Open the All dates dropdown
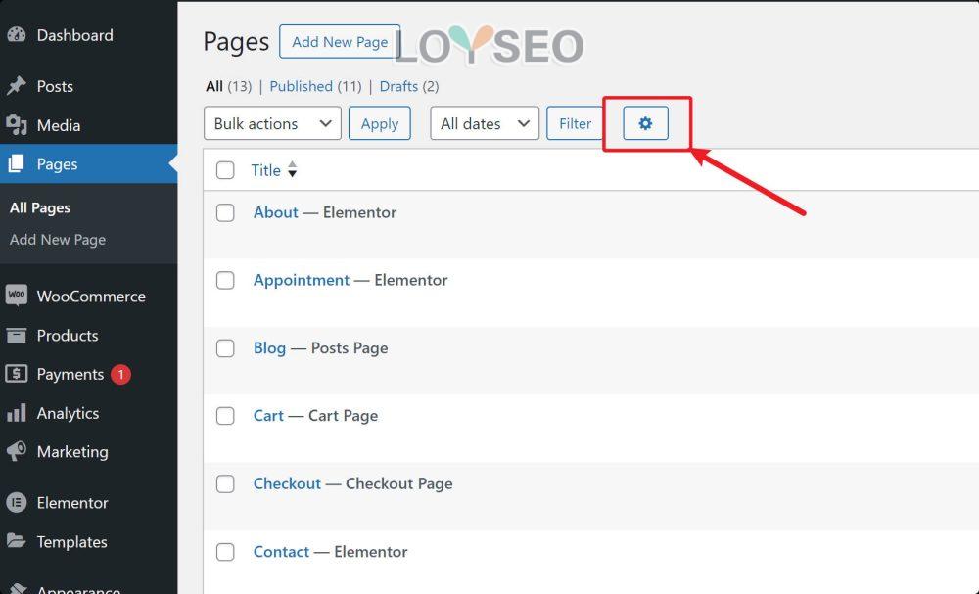The image size is (979, 594). click(485, 123)
